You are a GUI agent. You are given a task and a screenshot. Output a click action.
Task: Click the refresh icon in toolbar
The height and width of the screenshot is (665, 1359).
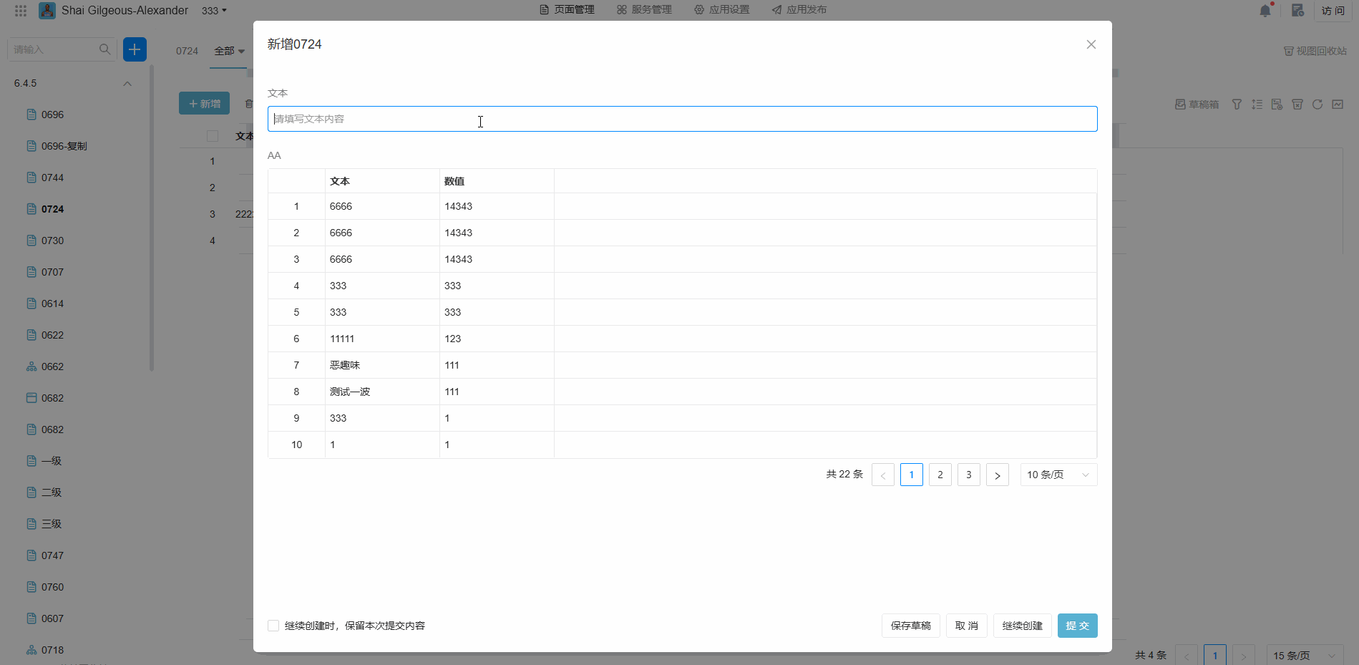1317,105
